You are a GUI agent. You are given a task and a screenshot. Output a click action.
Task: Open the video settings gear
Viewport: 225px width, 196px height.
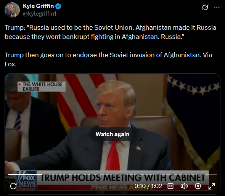(198, 186)
